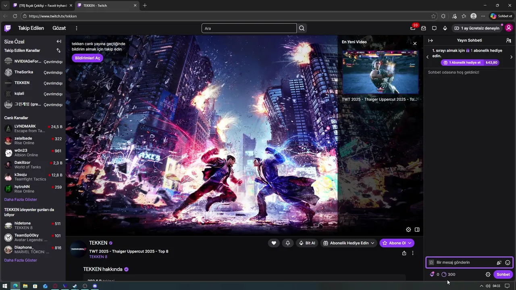516x290 pixels.
Task: Send message with the Sohbet button
Action: click(503, 274)
